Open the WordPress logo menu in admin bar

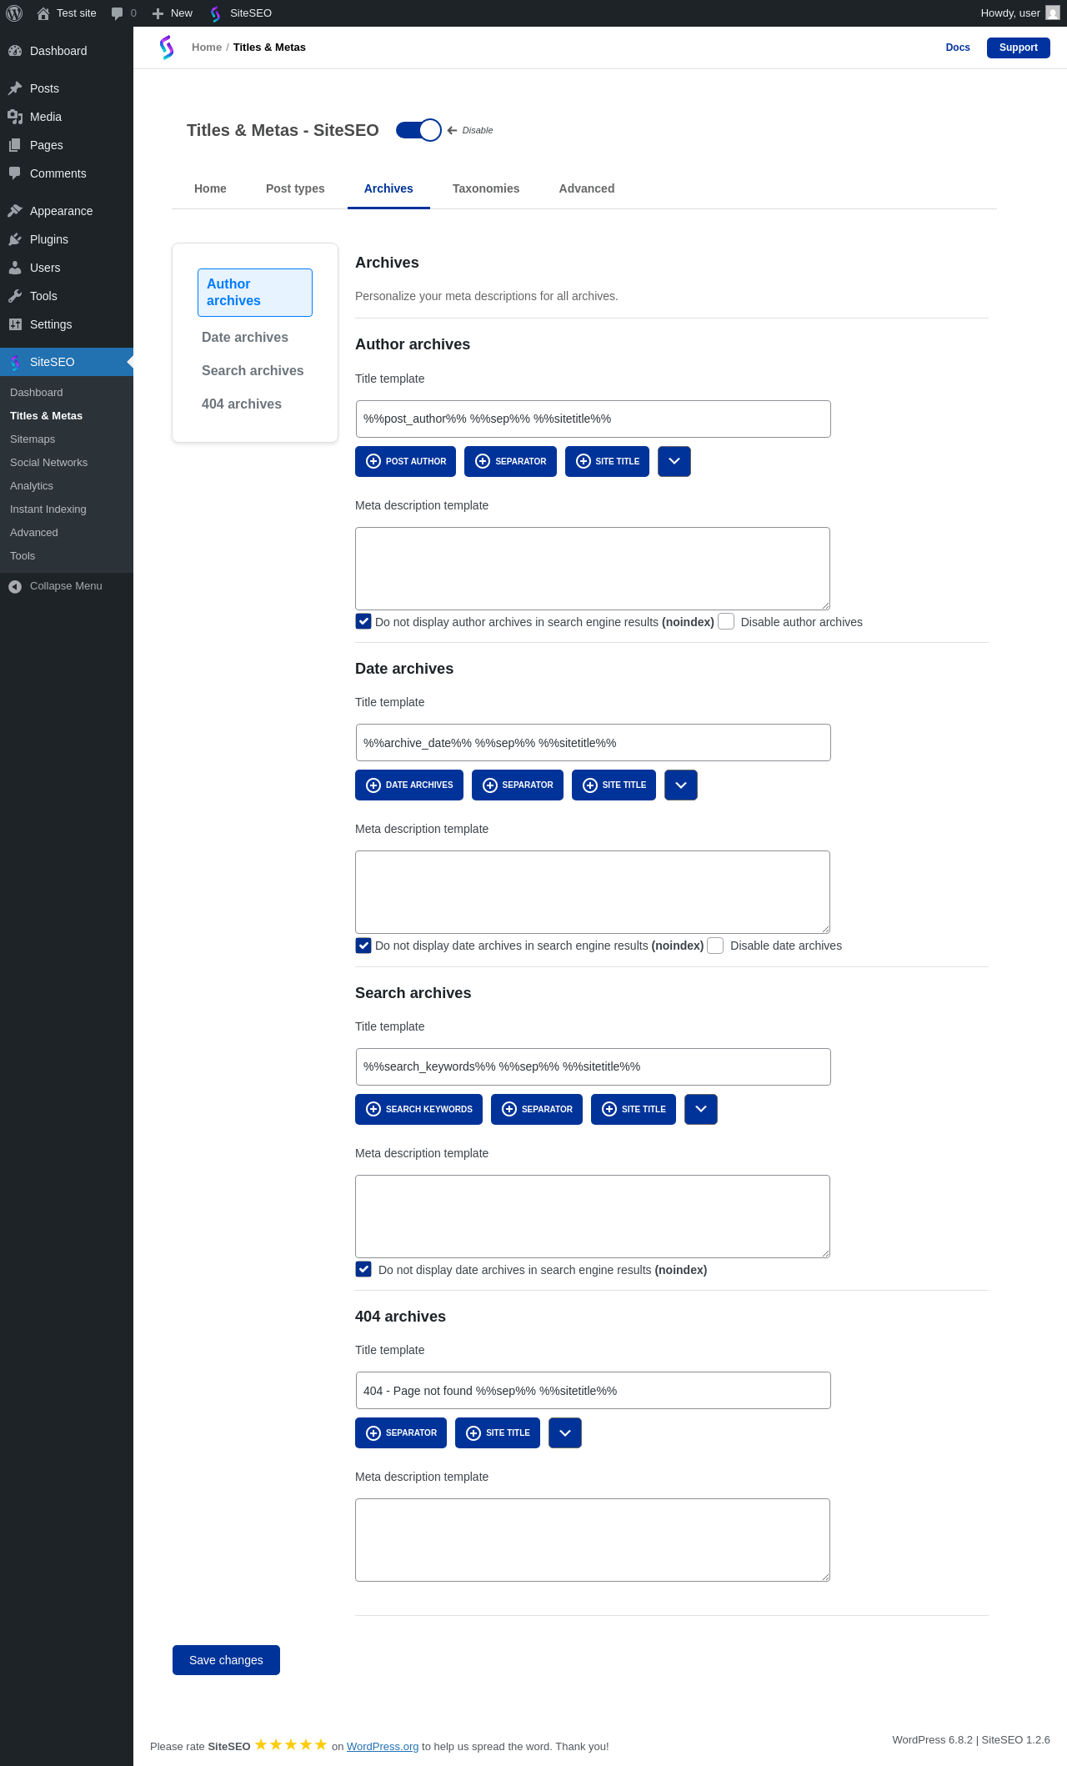pyautogui.click(x=14, y=13)
